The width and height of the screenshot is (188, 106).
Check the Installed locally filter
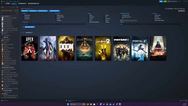[56, 17]
